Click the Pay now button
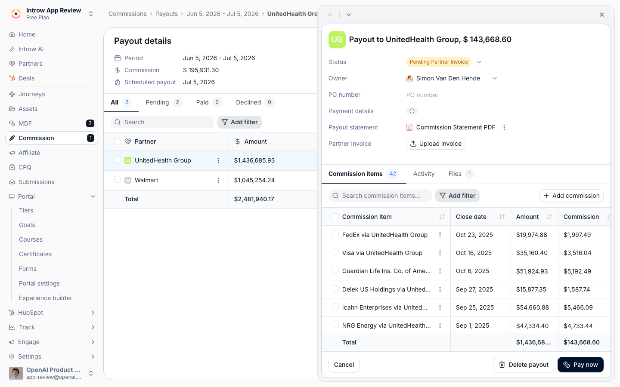Screen dimensions: 620x387 point(580,365)
